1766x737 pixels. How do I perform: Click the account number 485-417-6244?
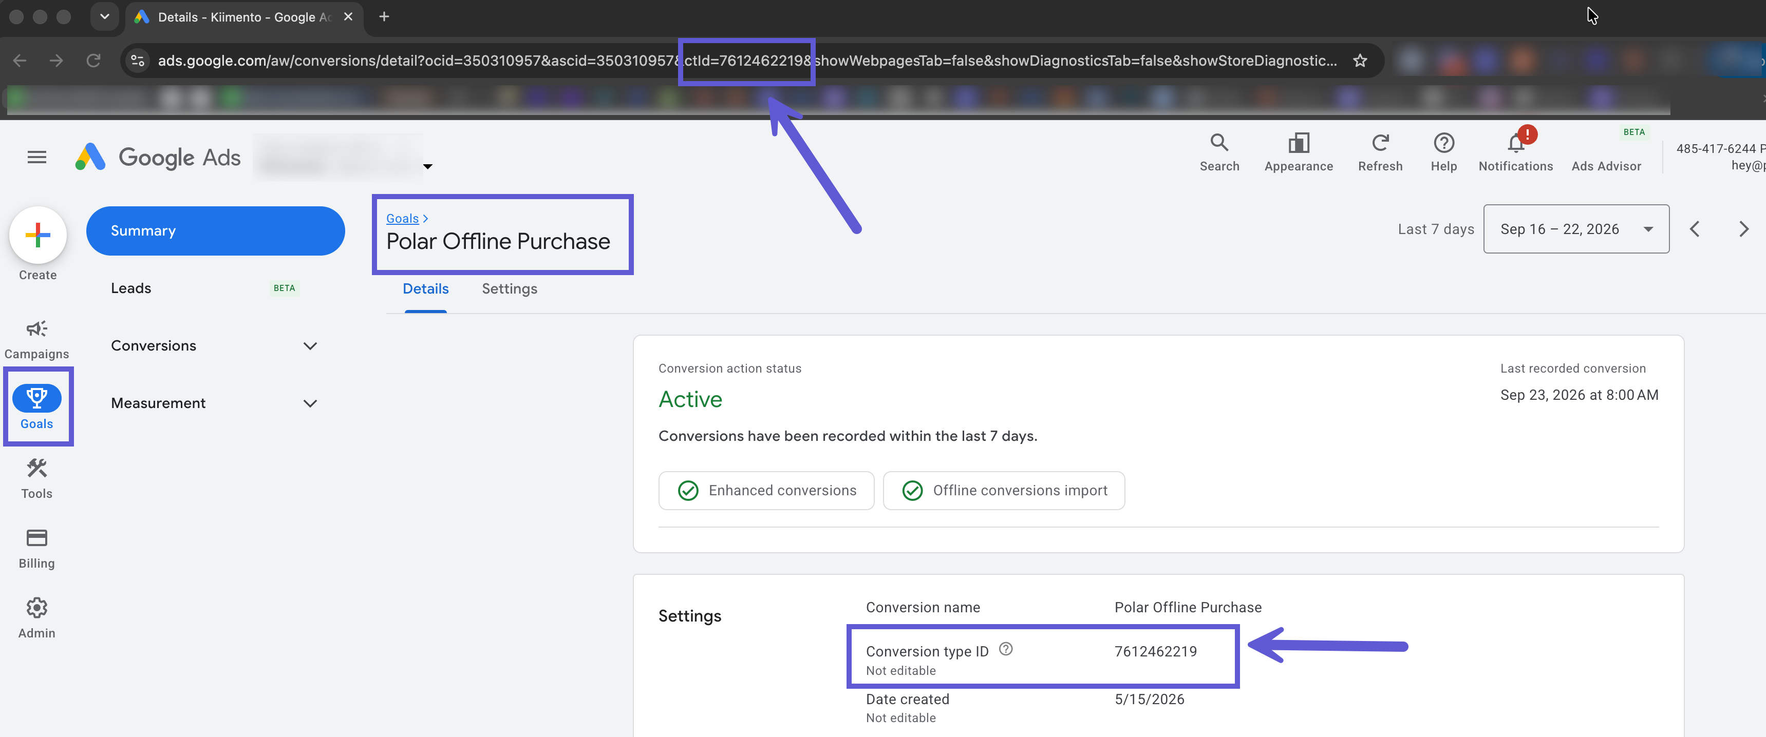coord(1715,149)
